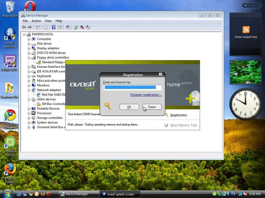Image resolution: width=265 pixels, height=198 pixels.
Task: Click the Properties toolbar icon in Device Manager
Action: 46,27
